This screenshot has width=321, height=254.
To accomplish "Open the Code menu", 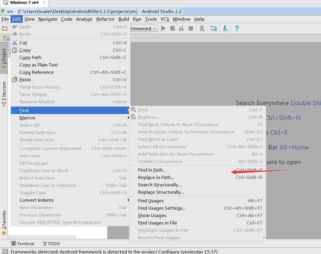I will click(67, 19).
